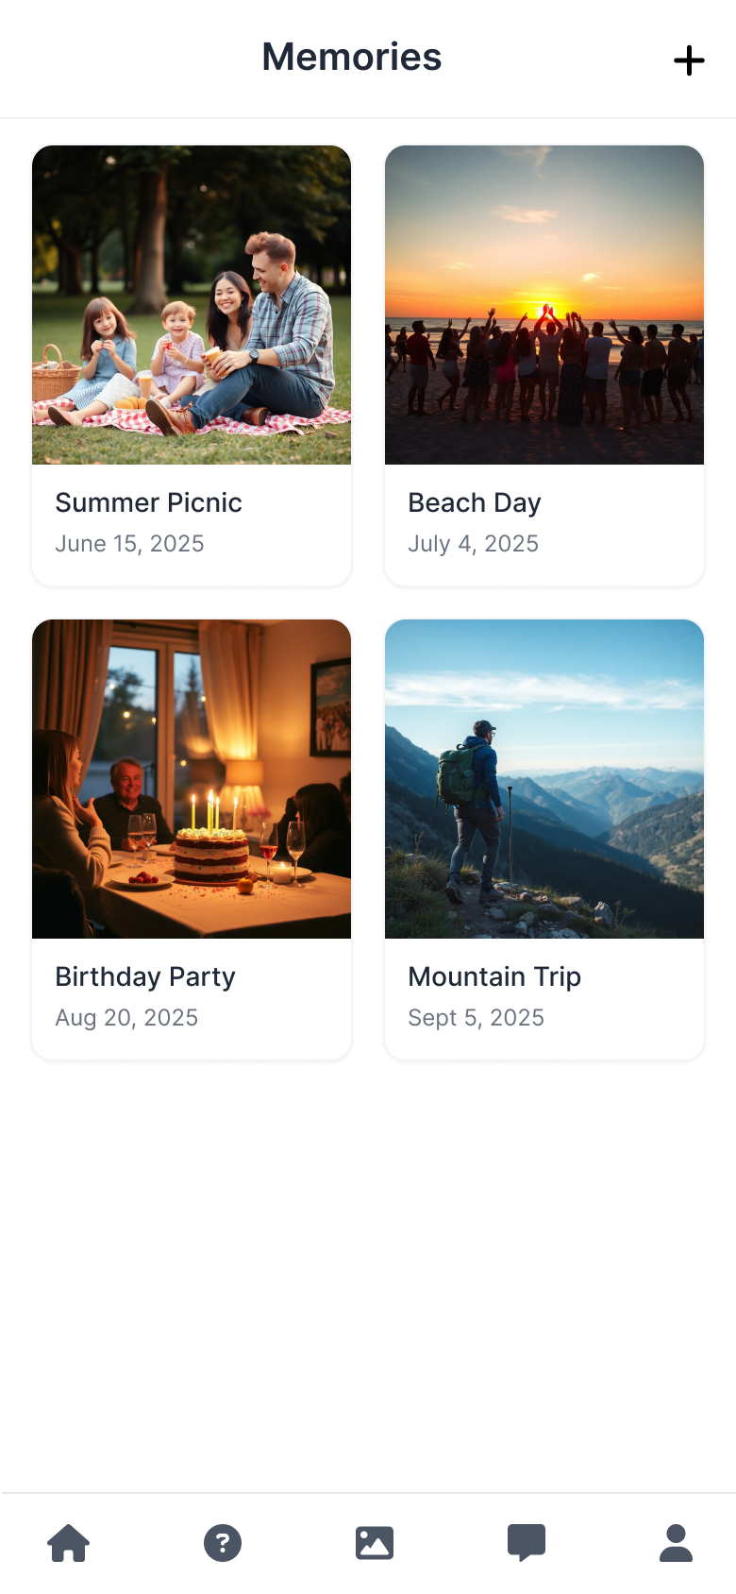Open help with question mark icon
This screenshot has width=736, height=1594.
click(223, 1543)
